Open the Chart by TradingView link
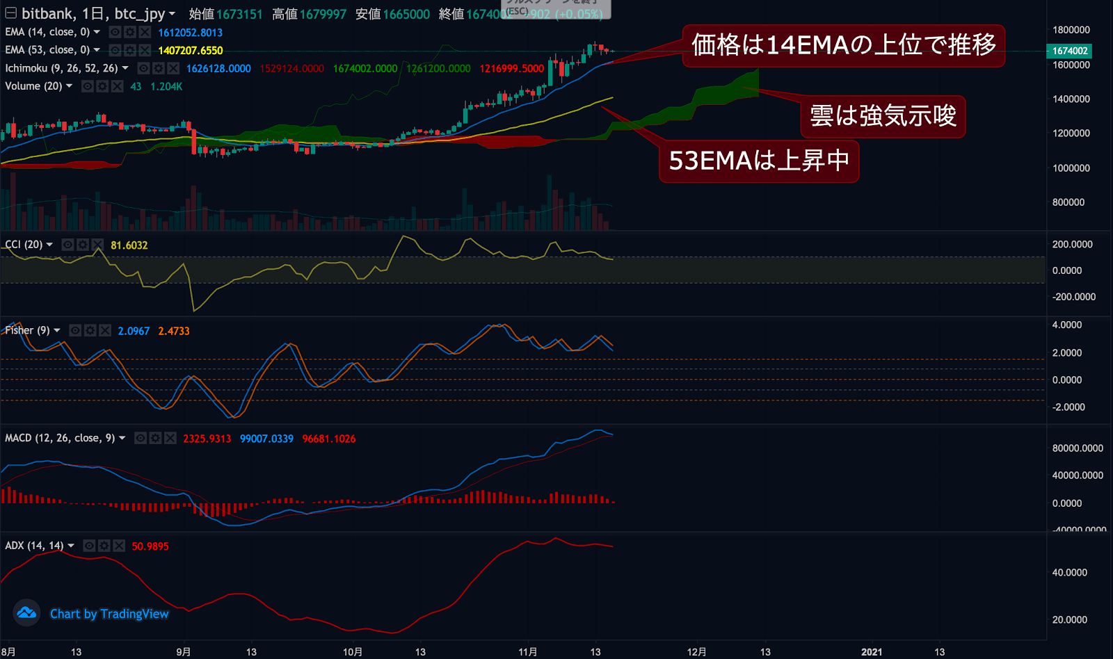Image resolution: width=1113 pixels, height=659 pixels. [x=109, y=614]
